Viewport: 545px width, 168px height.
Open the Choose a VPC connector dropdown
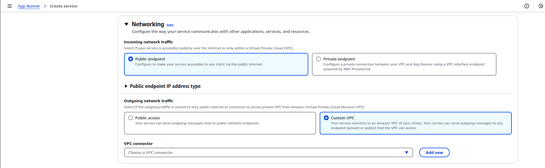[264, 152]
